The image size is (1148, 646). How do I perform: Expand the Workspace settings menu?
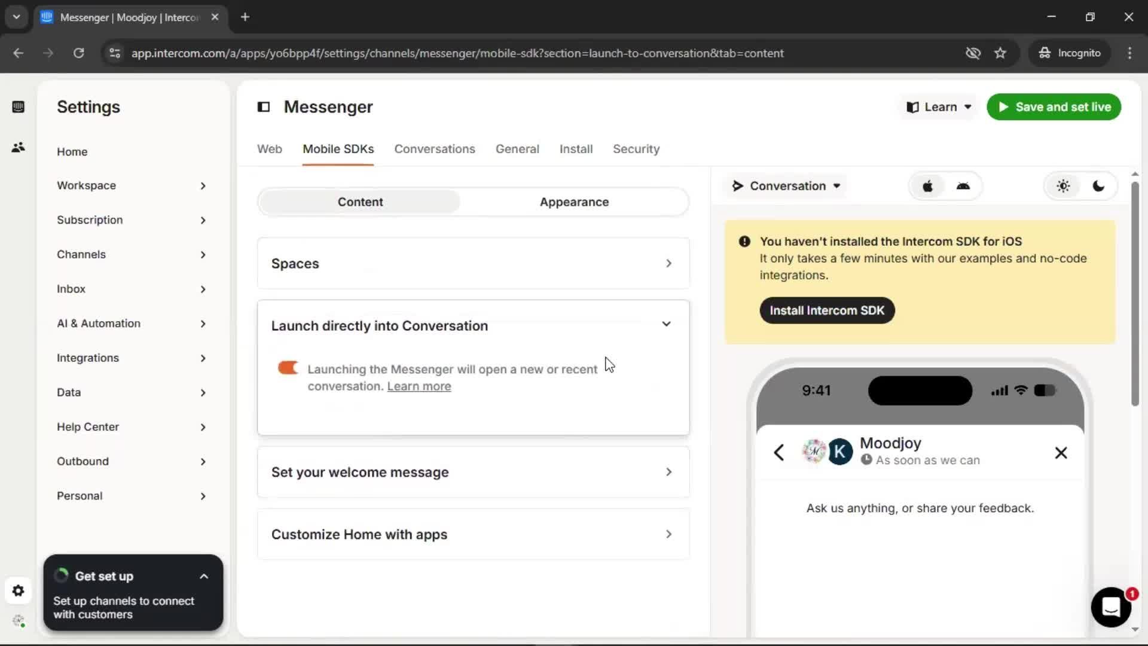[x=132, y=186]
